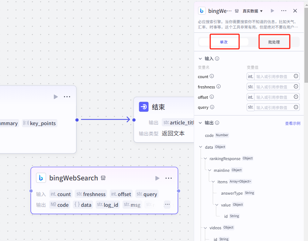Click the play icon in side panel header

tap(273, 11)
